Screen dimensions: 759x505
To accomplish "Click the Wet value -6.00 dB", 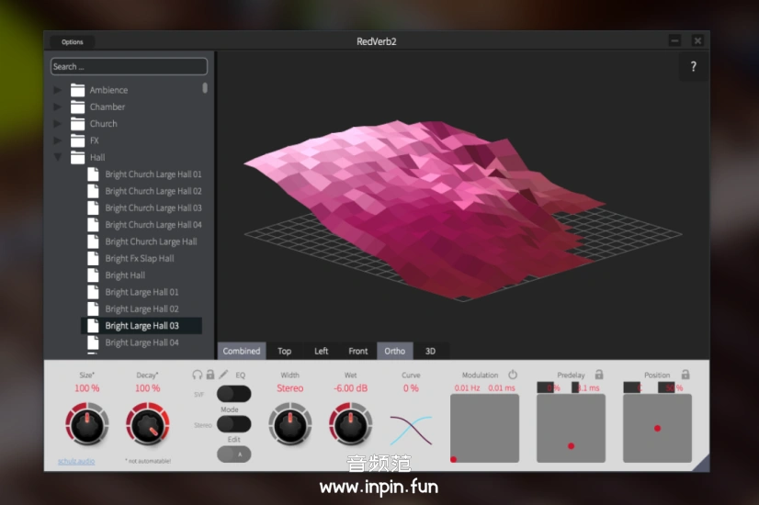I will tap(350, 388).
